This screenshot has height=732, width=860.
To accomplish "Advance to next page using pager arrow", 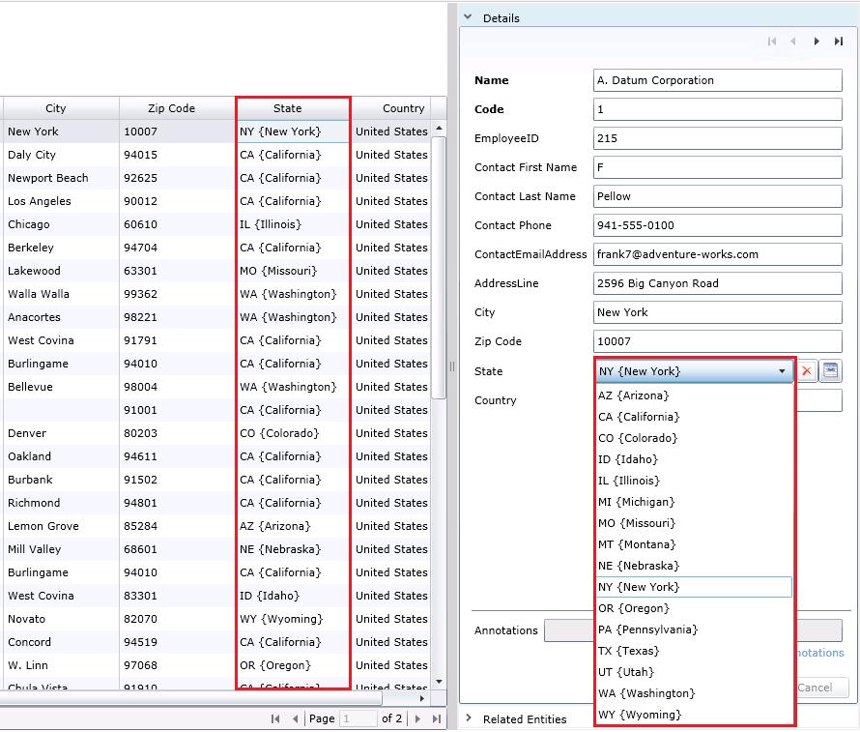I will 416,718.
